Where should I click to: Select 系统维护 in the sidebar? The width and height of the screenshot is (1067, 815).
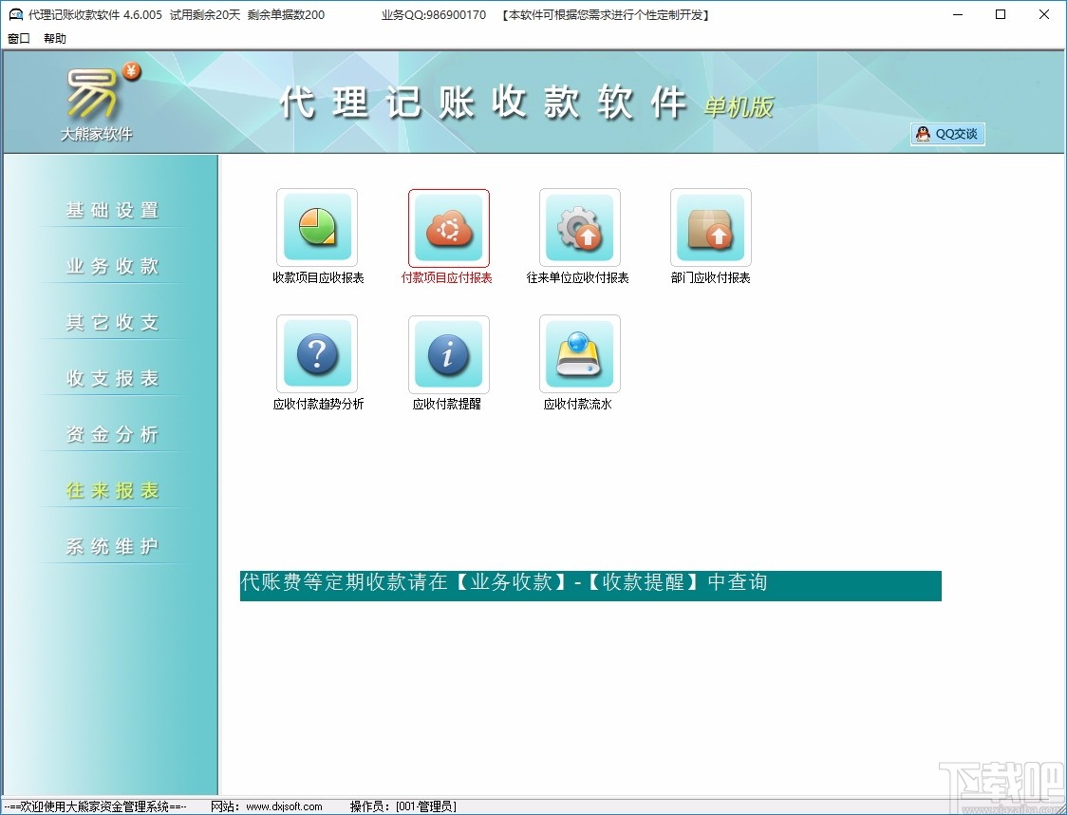tap(112, 547)
